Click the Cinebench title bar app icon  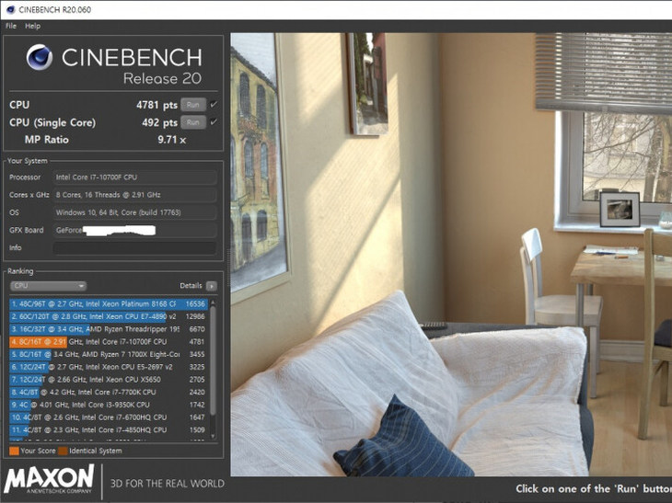(x=10, y=9)
